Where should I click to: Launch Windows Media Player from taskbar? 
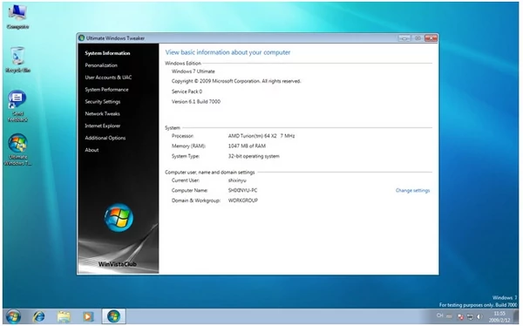click(x=88, y=316)
